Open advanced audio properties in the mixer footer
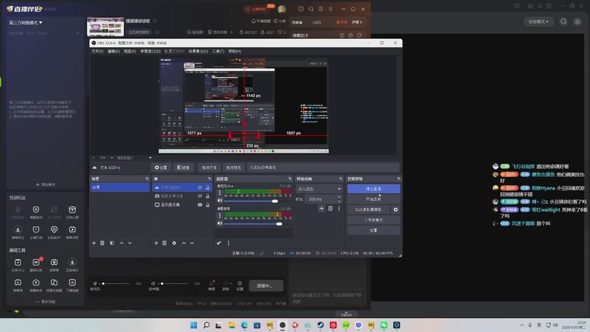The image size is (590, 332). 219,243
